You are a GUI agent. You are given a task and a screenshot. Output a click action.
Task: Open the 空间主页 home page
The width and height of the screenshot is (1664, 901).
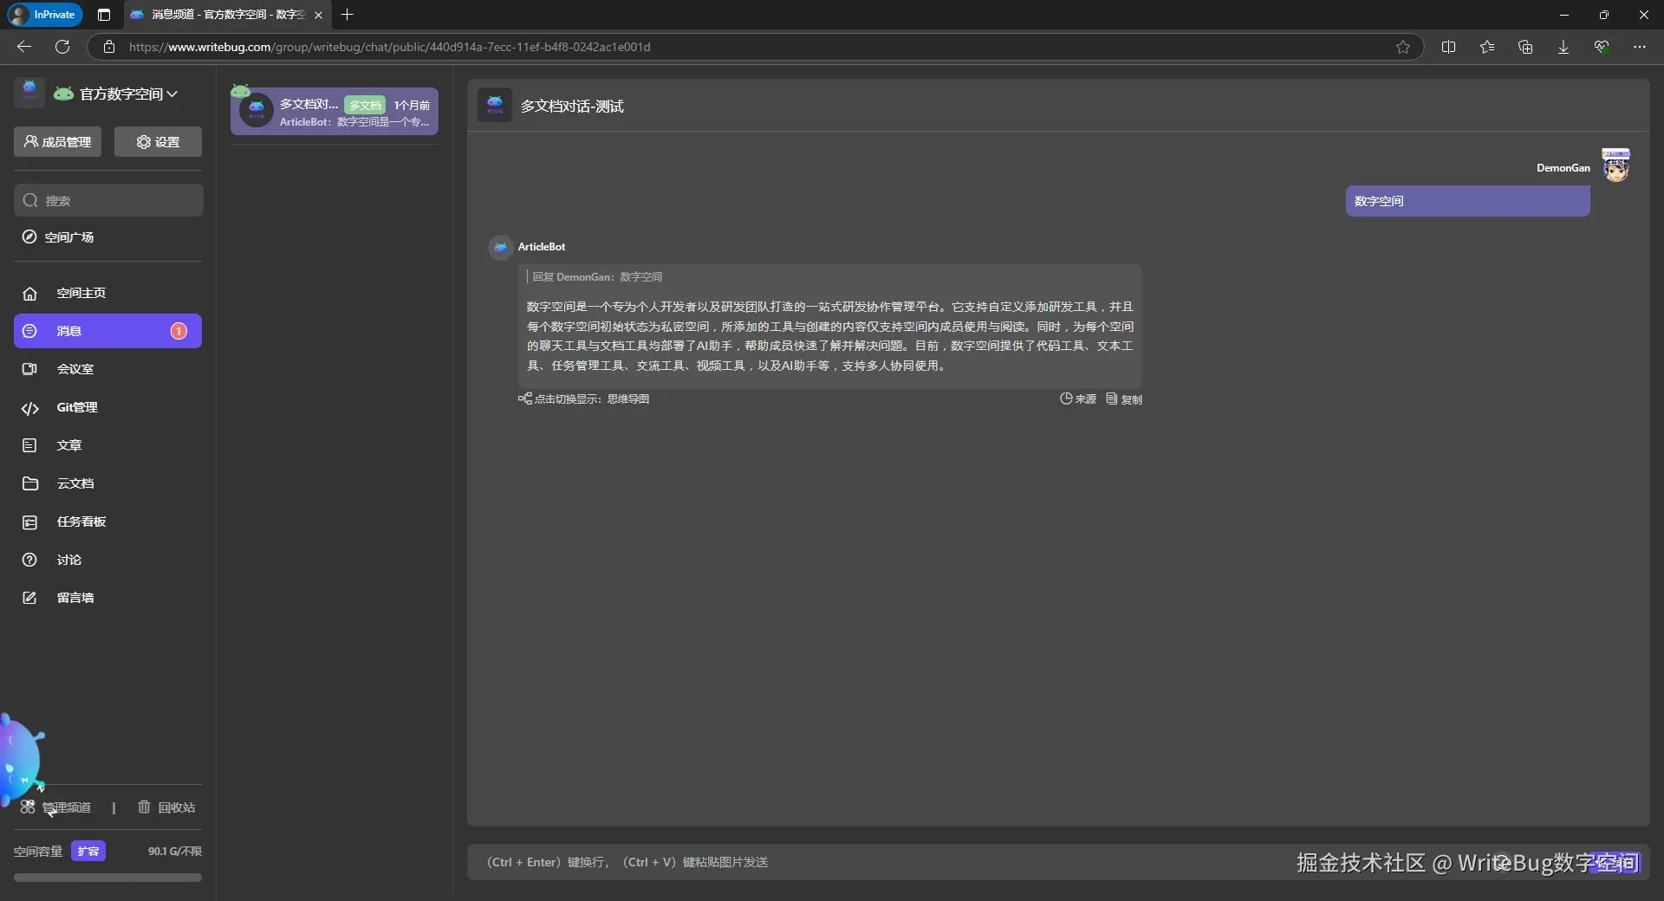pos(80,294)
